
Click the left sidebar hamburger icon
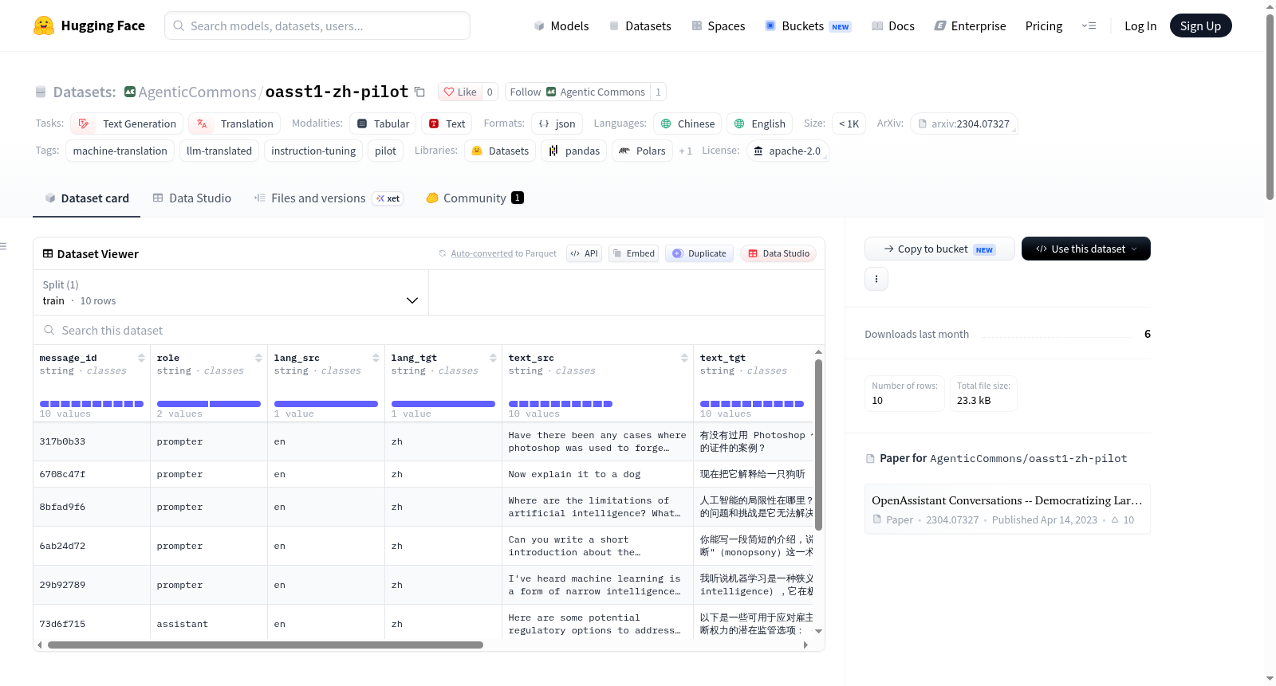coord(3,246)
